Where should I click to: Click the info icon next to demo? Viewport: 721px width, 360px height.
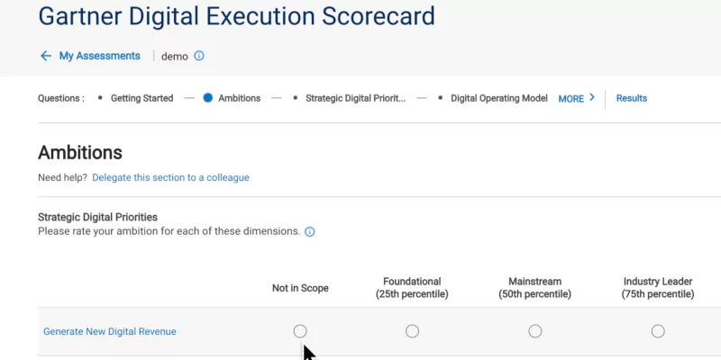pos(199,56)
